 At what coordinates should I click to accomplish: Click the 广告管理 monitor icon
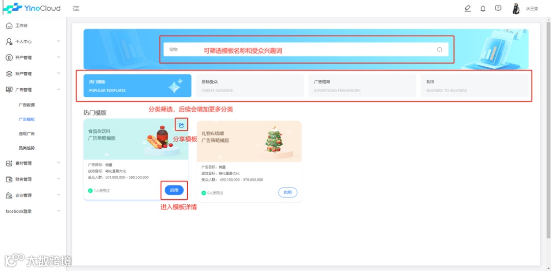pos(9,90)
